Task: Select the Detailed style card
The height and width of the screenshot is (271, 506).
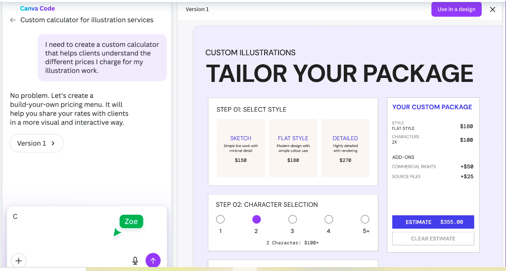Action: [x=345, y=148]
